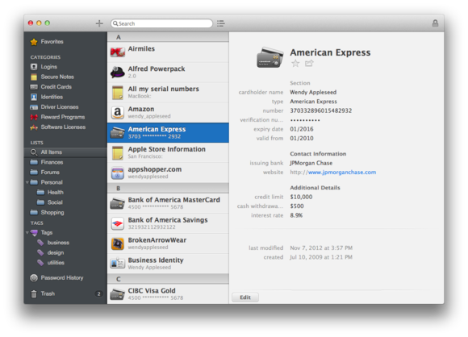Select All my serial numbers note
The width and height of the screenshot is (468, 337).
[168, 93]
